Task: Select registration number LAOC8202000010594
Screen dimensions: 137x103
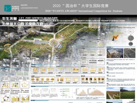Action: (x=29, y=8)
